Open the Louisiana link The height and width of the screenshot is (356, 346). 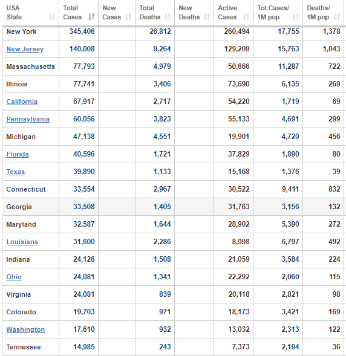point(22,242)
